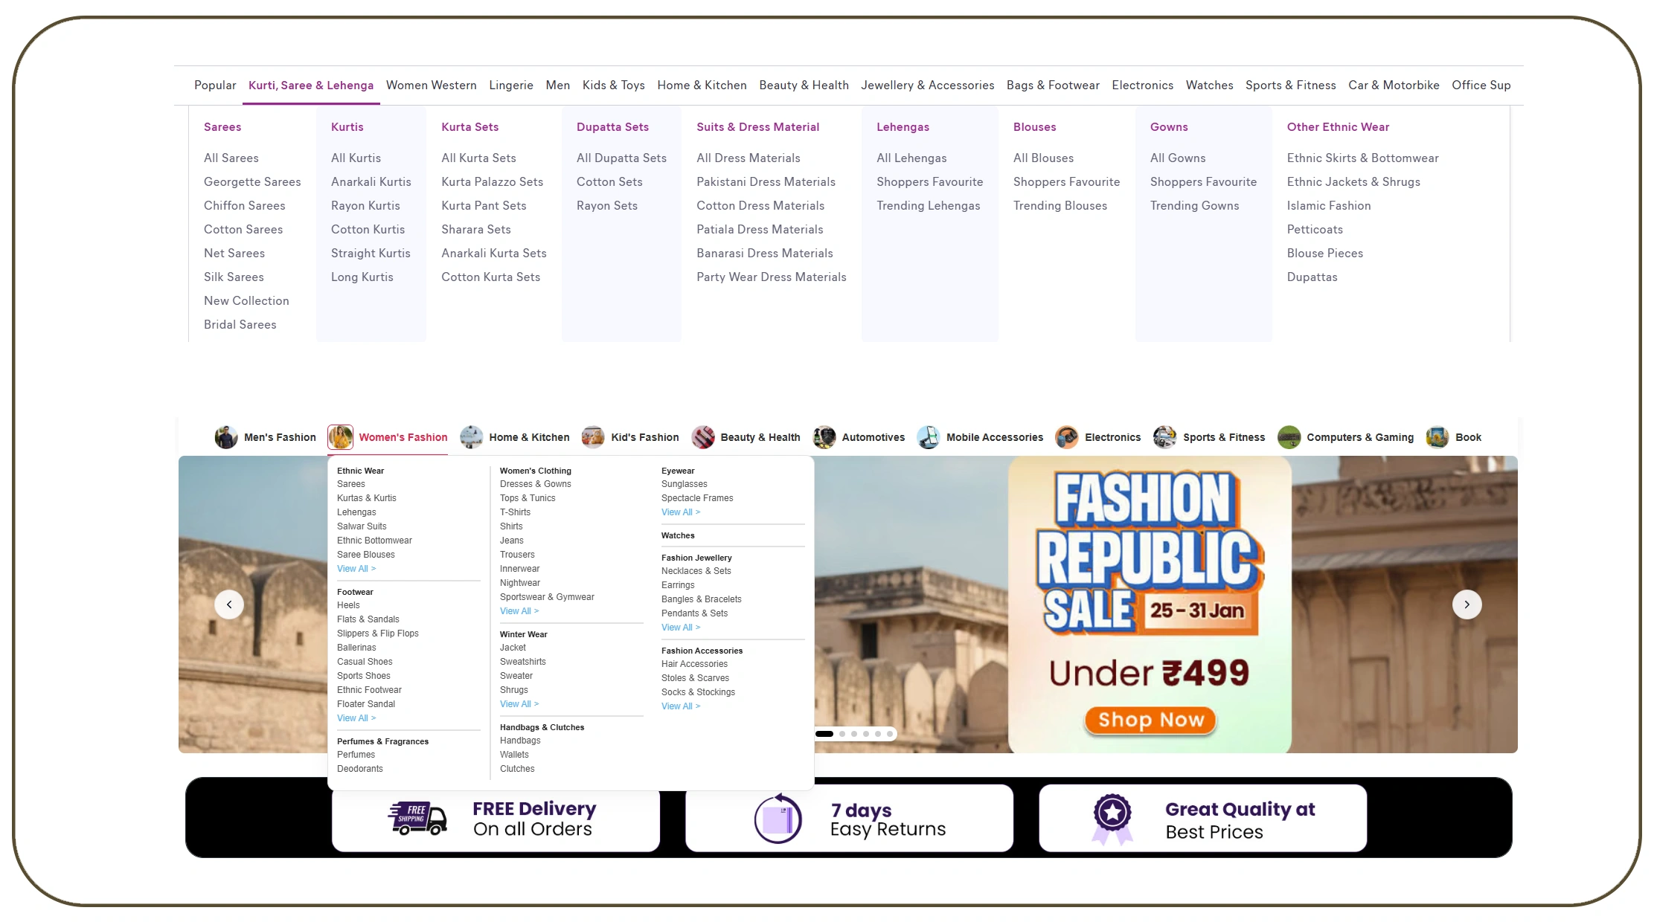Click the Home & Kitchen category icon
Image resolution: width=1654 pixels, height=922 pixels.
coord(472,437)
